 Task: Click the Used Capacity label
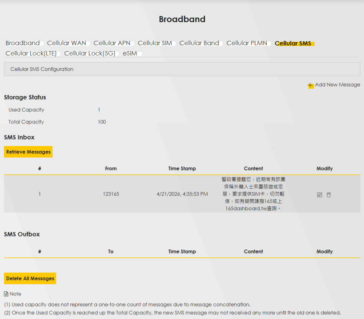26,110
